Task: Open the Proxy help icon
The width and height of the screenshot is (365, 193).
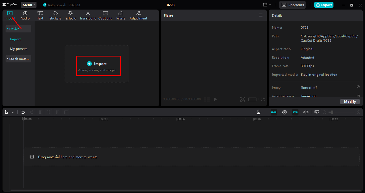Action: (358, 87)
